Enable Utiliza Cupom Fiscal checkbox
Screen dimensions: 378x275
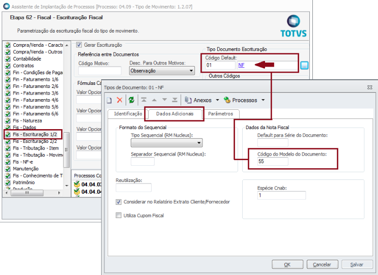(119, 216)
